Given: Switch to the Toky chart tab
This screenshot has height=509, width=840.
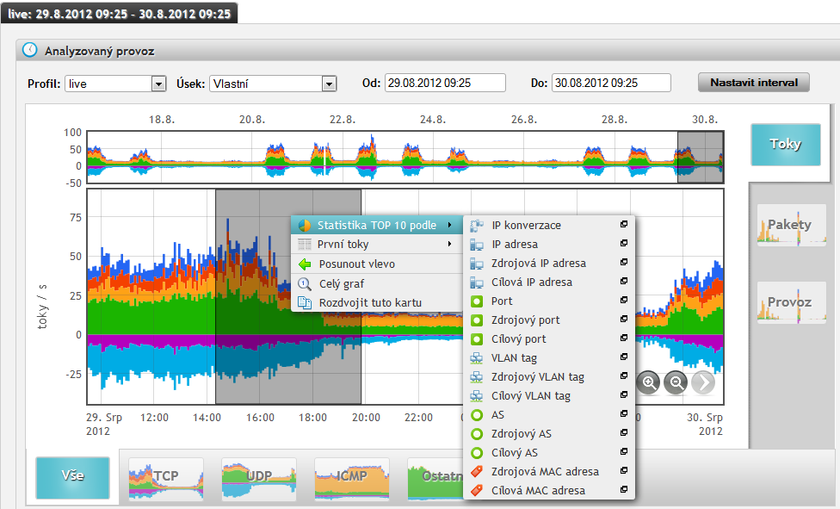Looking at the screenshot, I should [x=786, y=144].
